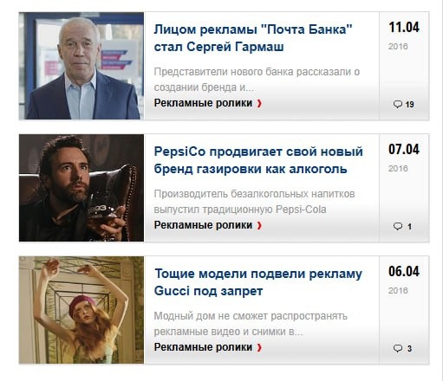Click red arrow after PepsiCo article's category
This screenshot has width=443, height=381.
tap(259, 225)
